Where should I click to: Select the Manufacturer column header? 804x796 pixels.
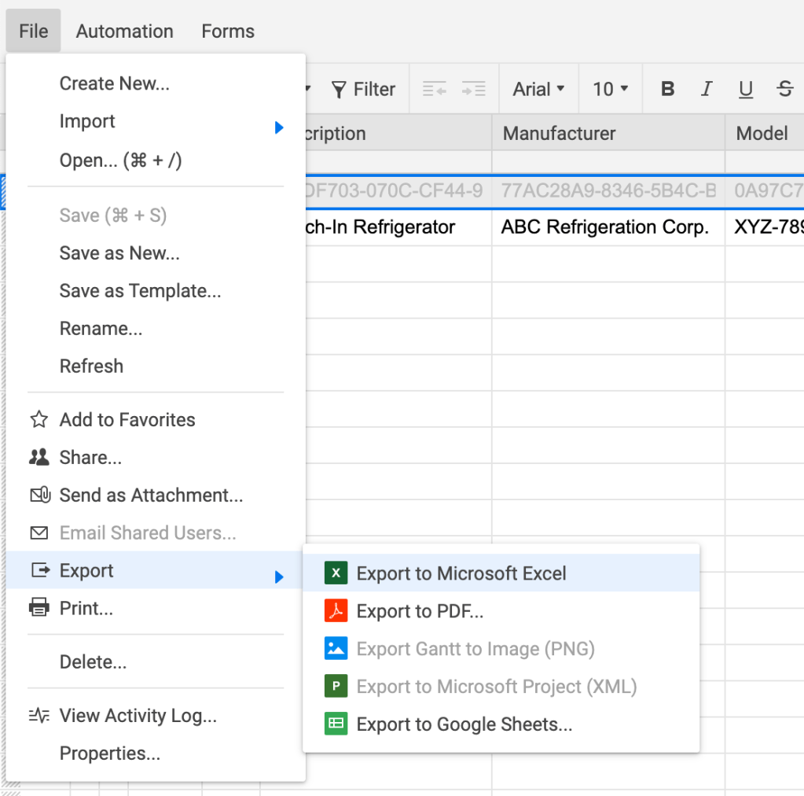tap(608, 133)
